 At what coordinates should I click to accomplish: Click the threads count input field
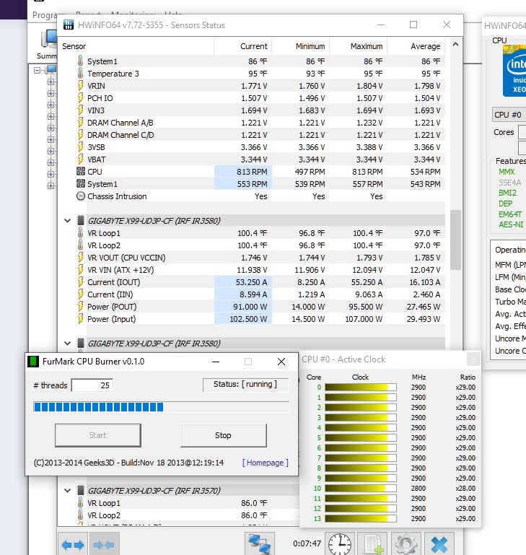pos(92,385)
